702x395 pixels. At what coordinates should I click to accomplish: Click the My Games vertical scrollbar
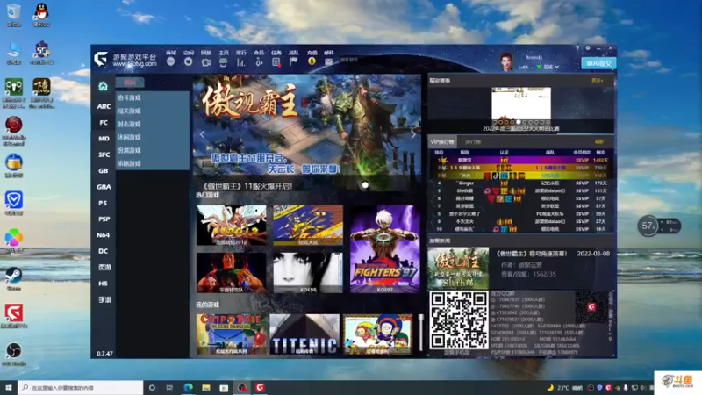coord(421,333)
